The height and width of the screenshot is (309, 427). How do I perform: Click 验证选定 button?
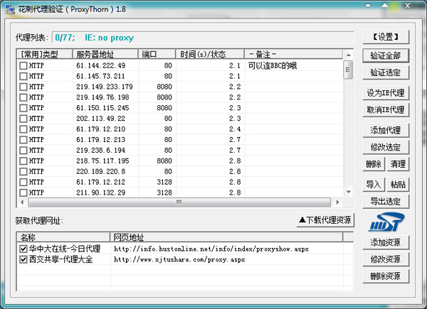[x=385, y=73]
